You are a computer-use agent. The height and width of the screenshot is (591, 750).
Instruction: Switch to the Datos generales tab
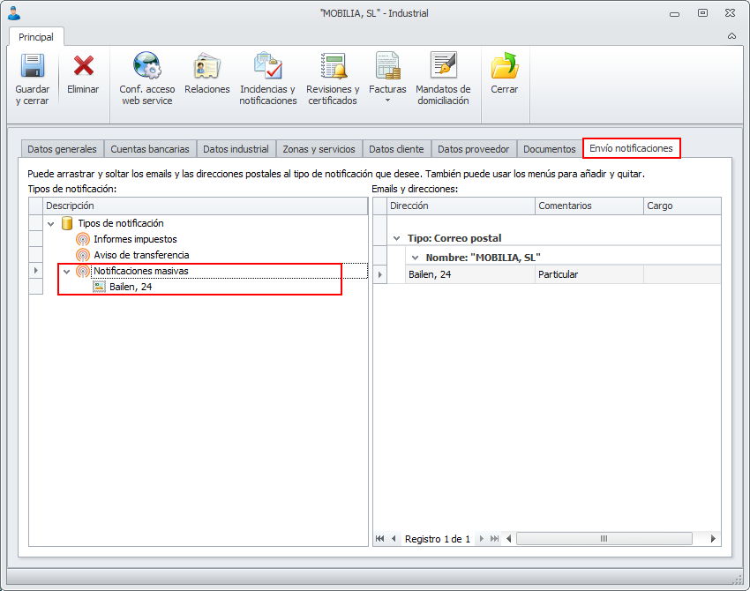pyautogui.click(x=62, y=149)
